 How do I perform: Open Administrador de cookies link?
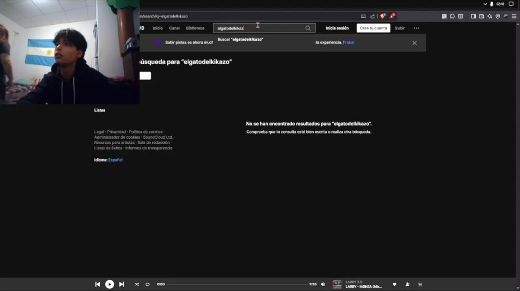point(117,137)
